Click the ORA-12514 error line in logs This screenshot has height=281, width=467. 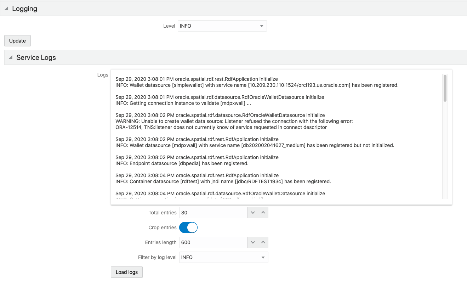pos(221,127)
